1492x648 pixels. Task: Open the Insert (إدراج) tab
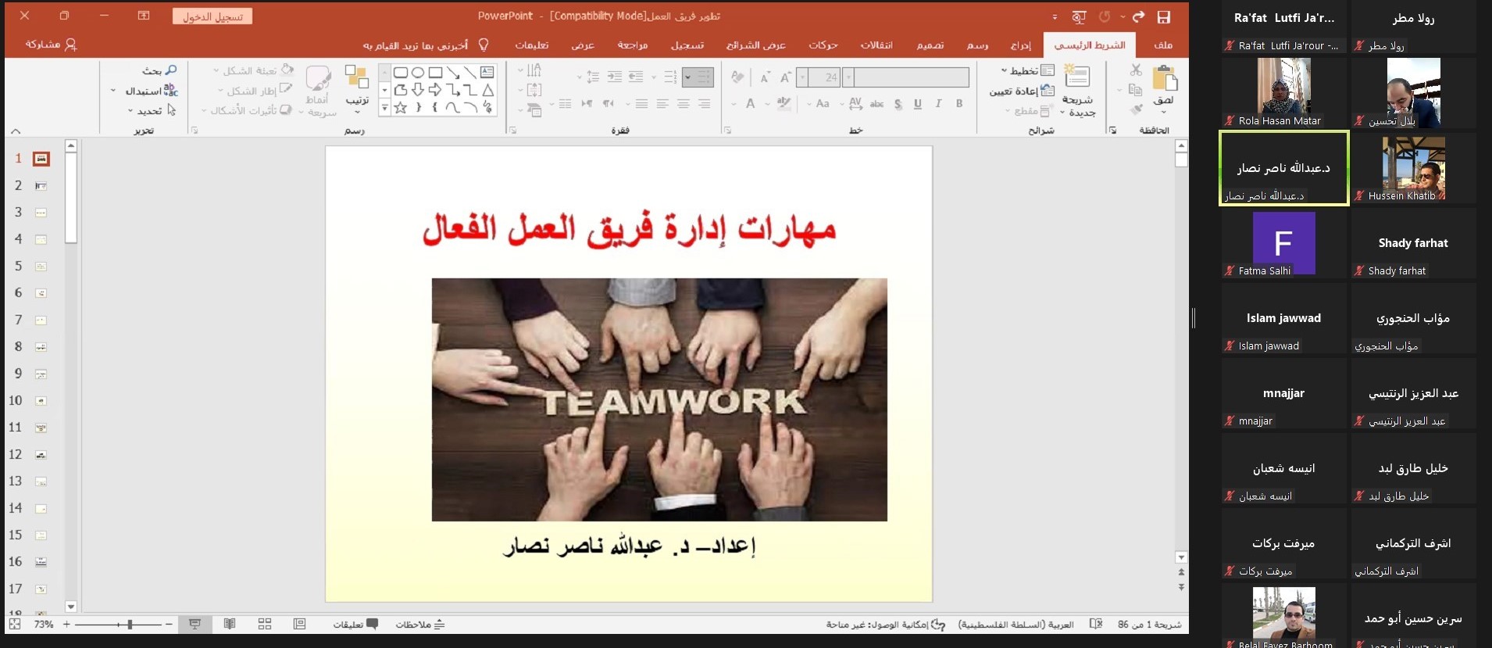pyautogui.click(x=1020, y=45)
